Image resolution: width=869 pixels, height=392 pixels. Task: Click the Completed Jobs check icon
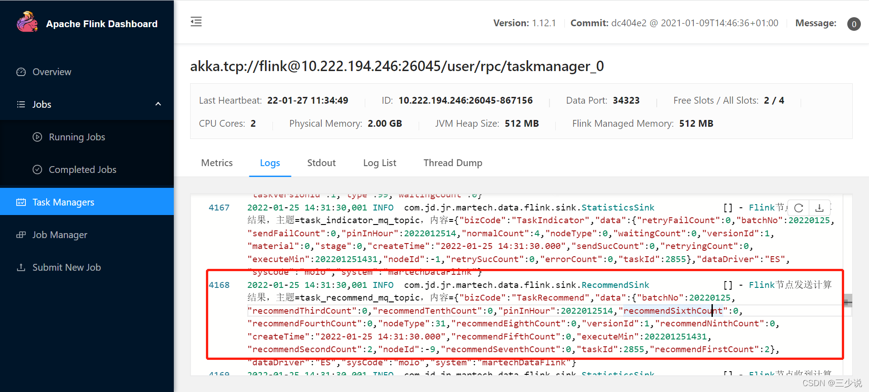click(38, 170)
